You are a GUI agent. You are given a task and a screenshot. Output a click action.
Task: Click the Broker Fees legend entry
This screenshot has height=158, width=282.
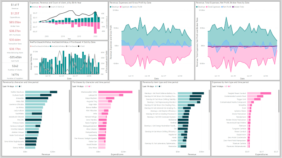click(238, 7)
